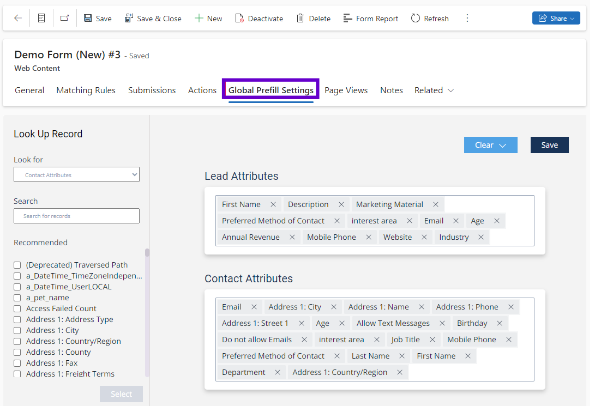607x406 pixels.
Task: Open the Look for Contact Attributes dropdown
Action: [77, 175]
